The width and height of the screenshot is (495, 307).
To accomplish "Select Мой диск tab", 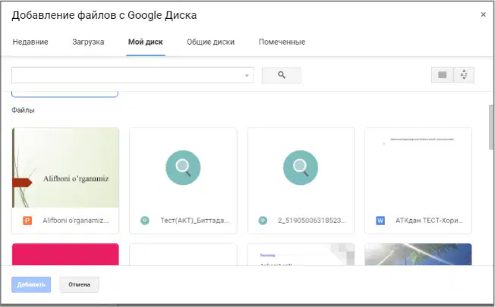I will [145, 42].
